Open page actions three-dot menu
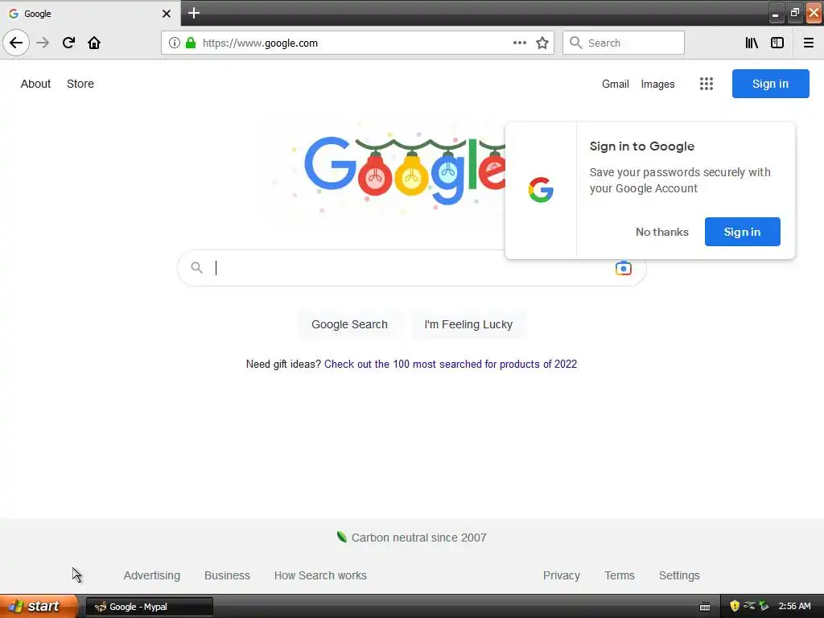This screenshot has width=824, height=618. point(519,43)
